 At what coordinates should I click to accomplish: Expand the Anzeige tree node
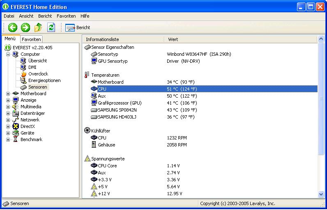point(8,100)
